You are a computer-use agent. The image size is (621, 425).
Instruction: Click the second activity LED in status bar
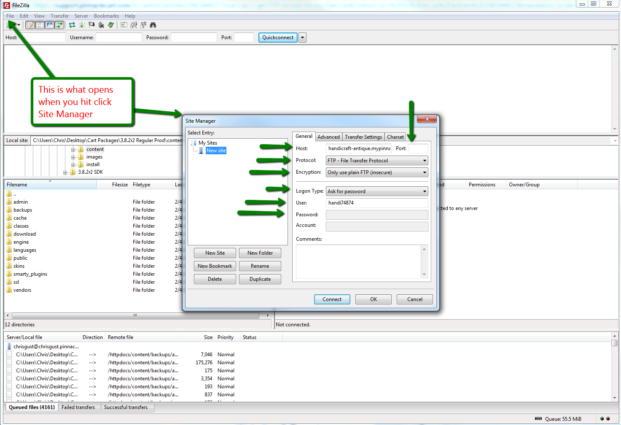pos(608,419)
